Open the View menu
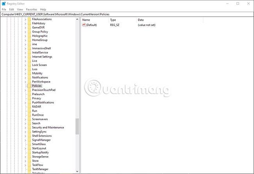 [20, 9]
